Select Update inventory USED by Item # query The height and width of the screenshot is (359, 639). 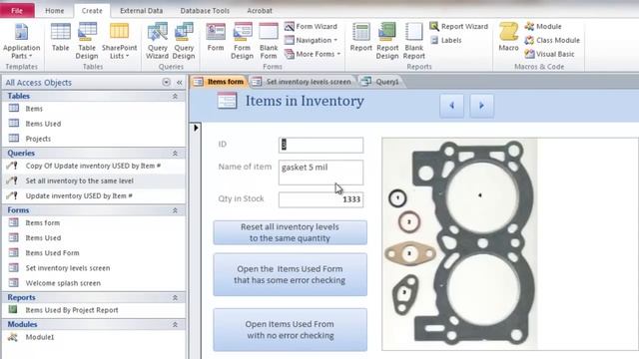click(x=94, y=195)
